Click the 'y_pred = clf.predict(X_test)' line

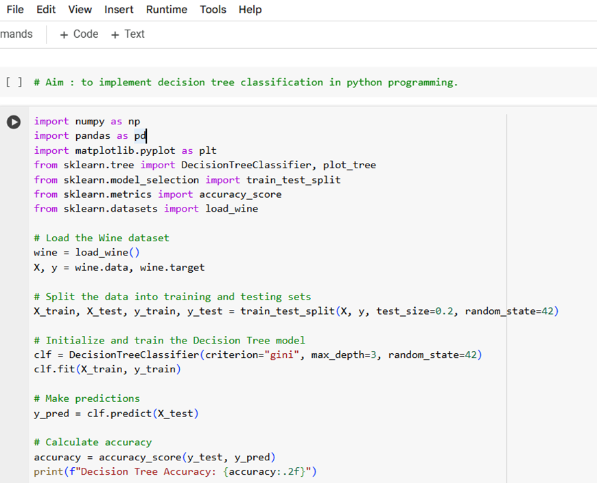116,413
